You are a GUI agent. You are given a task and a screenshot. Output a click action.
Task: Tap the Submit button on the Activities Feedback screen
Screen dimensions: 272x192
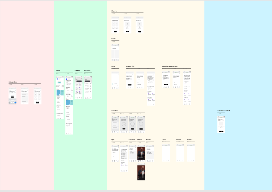221,131
